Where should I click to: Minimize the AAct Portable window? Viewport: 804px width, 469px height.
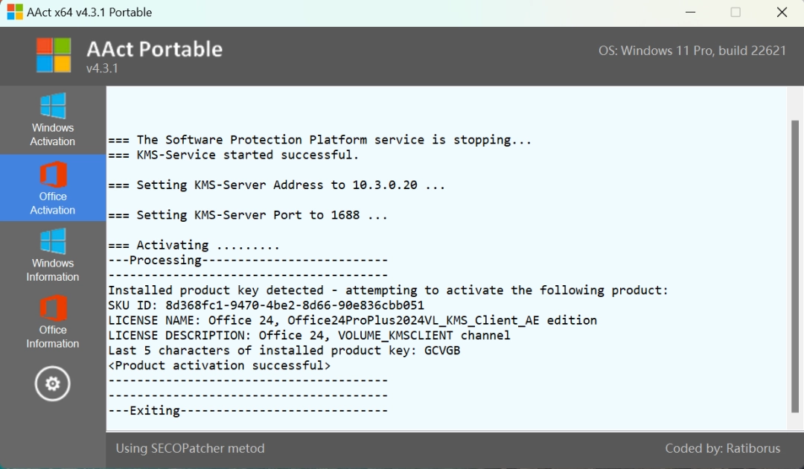(x=691, y=13)
